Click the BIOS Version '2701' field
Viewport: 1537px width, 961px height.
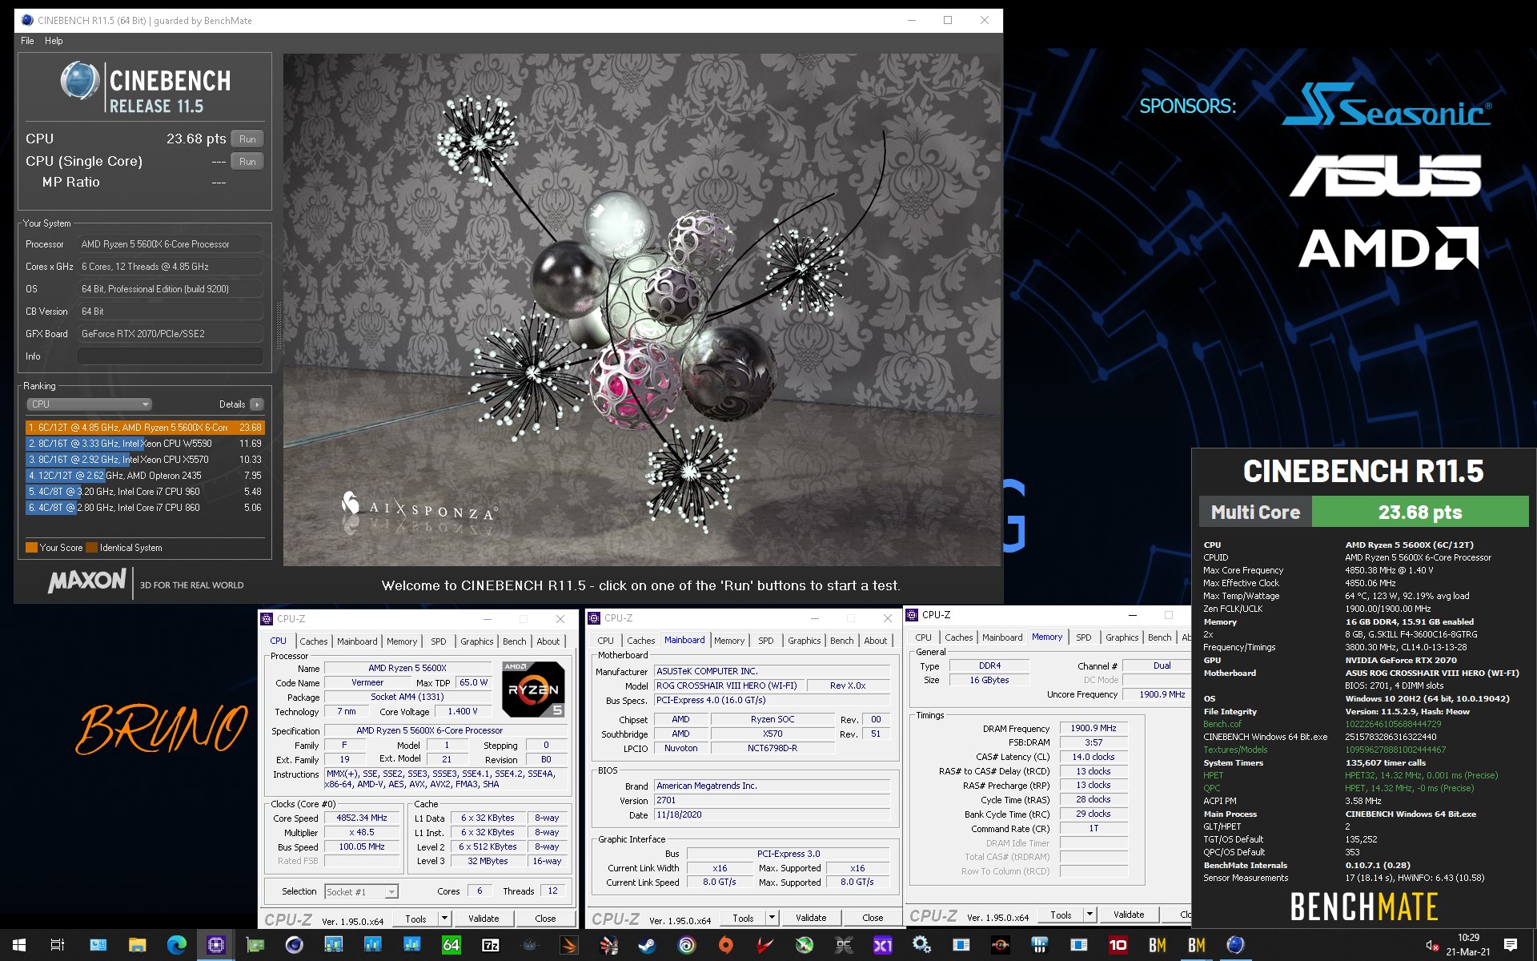coord(773,800)
